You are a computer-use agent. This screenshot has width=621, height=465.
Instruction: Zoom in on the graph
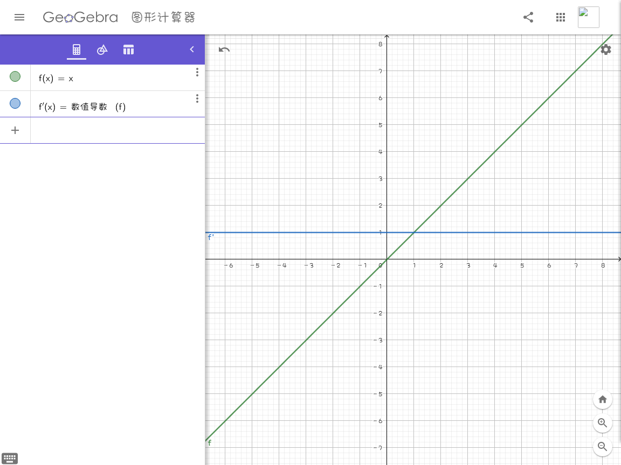coord(603,423)
